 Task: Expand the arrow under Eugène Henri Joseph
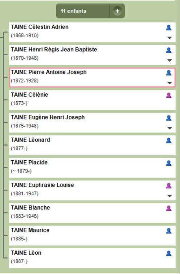pos(169,128)
